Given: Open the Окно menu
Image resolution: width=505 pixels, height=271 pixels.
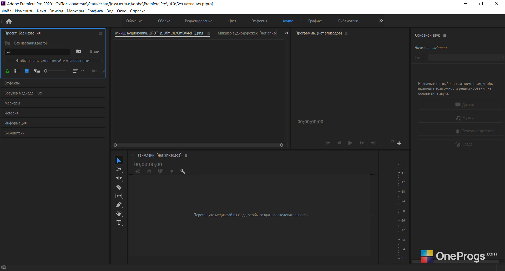Looking at the screenshot, I should pyautogui.click(x=122, y=11).
